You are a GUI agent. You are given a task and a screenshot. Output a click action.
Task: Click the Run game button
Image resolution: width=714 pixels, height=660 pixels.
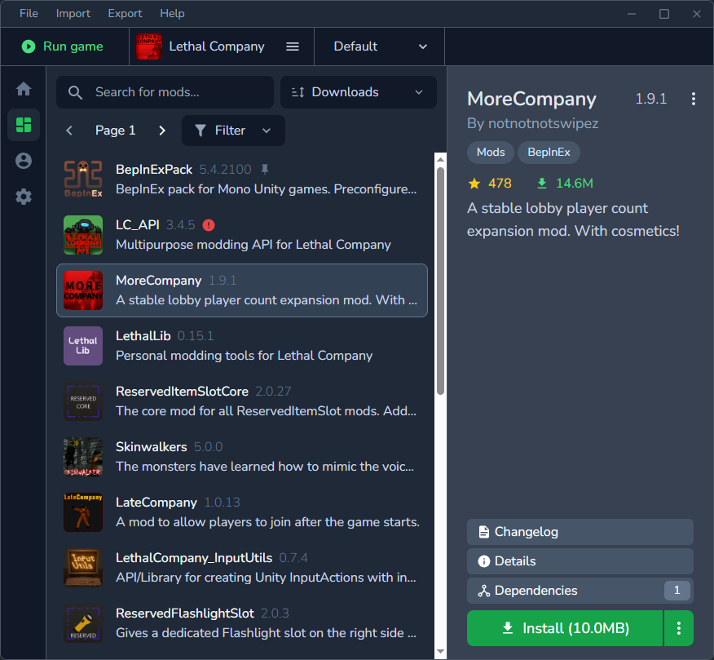coord(64,47)
